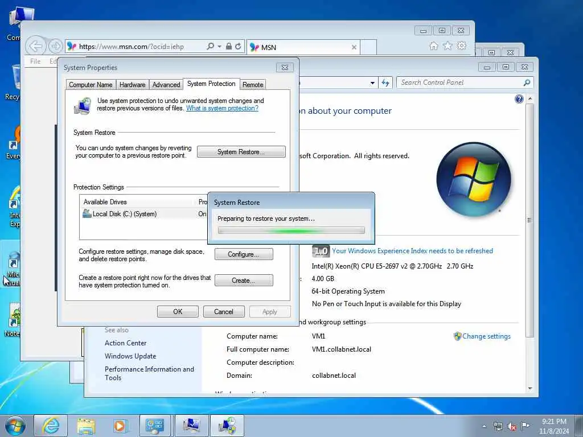The width and height of the screenshot is (583, 437).
Task: Click the computer name value VM1
Action: pos(319,336)
